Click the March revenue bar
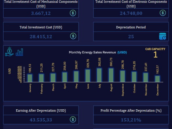The height and width of the screenshot is (129, 172). pos(53,78)
